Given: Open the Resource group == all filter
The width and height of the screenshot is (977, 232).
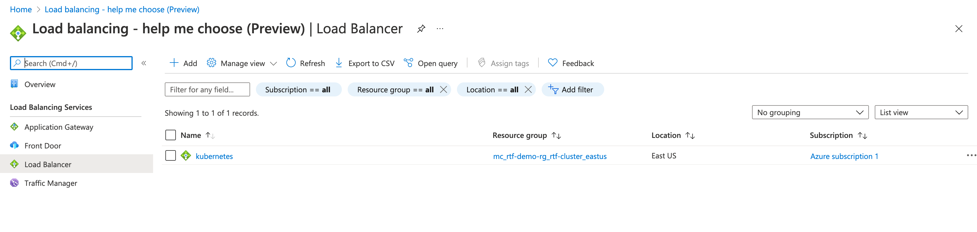Looking at the screenshot, I should coord(395,90).
